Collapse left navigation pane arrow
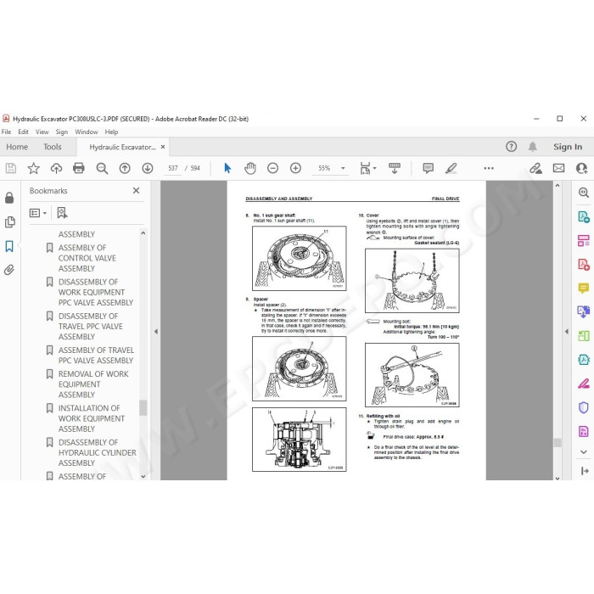The image size is (594, 594). tap(155, 332)
